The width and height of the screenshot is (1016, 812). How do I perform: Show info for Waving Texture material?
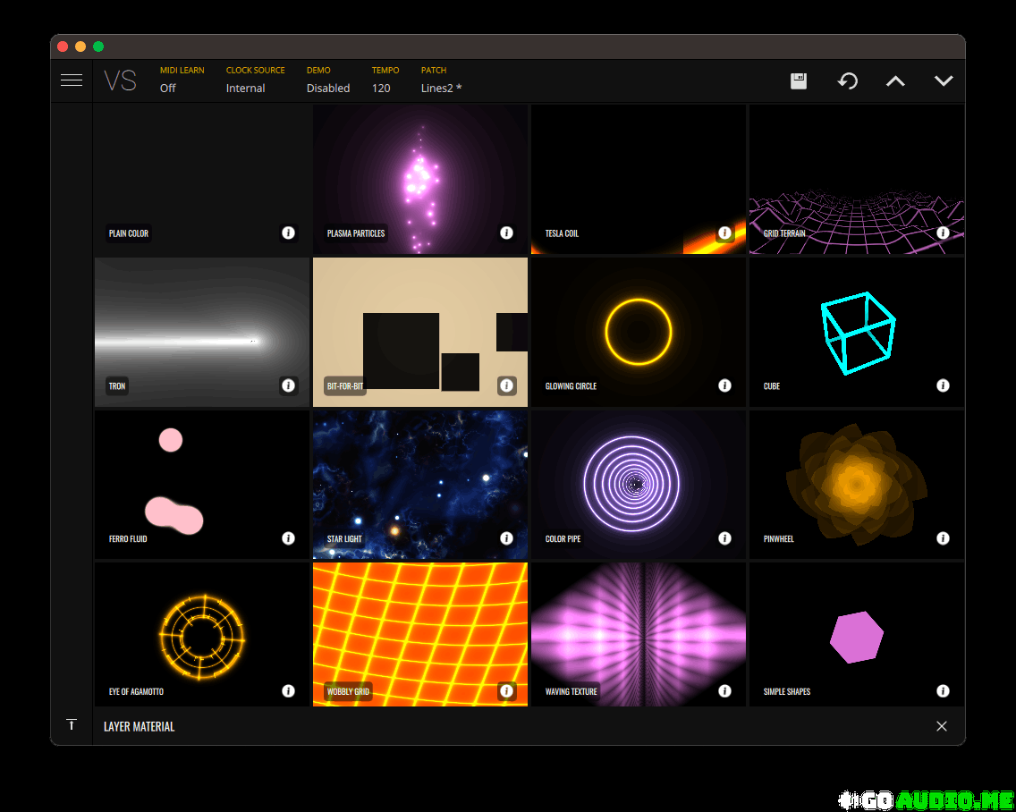coord(725,691)
